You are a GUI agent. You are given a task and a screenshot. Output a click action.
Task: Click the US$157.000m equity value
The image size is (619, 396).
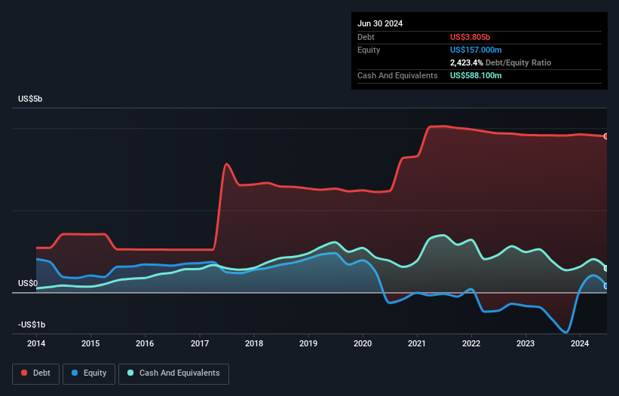[x=476, y=50]
